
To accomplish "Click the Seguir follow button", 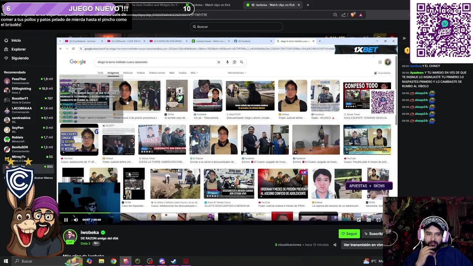I will coord(349,233).
